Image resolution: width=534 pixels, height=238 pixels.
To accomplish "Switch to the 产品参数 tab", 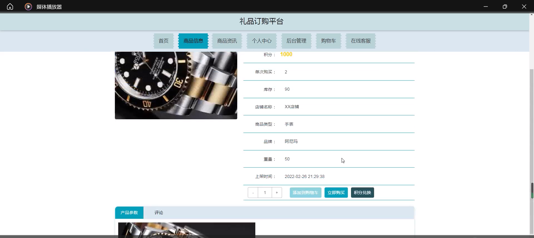I will 129,213.
